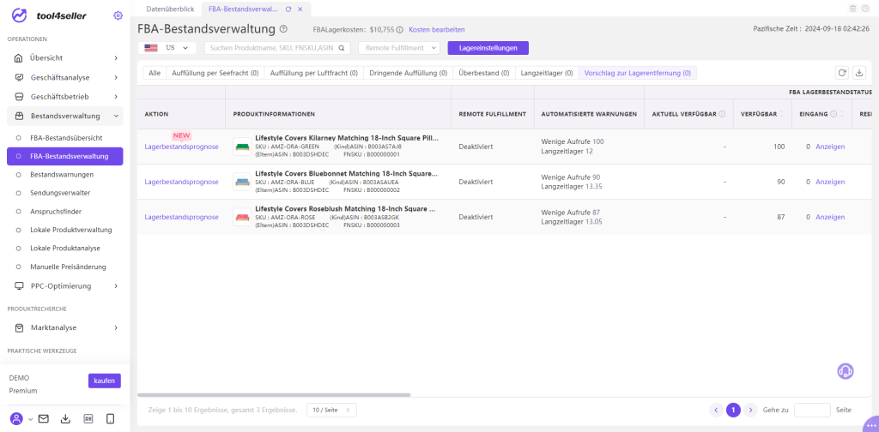This screenshot has height=432, width=879.
Task: Expand the Übersicht menu
Action: pyautogui.click(x=65, y=57)
